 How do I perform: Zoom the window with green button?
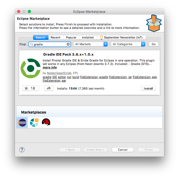pos(29,11)
